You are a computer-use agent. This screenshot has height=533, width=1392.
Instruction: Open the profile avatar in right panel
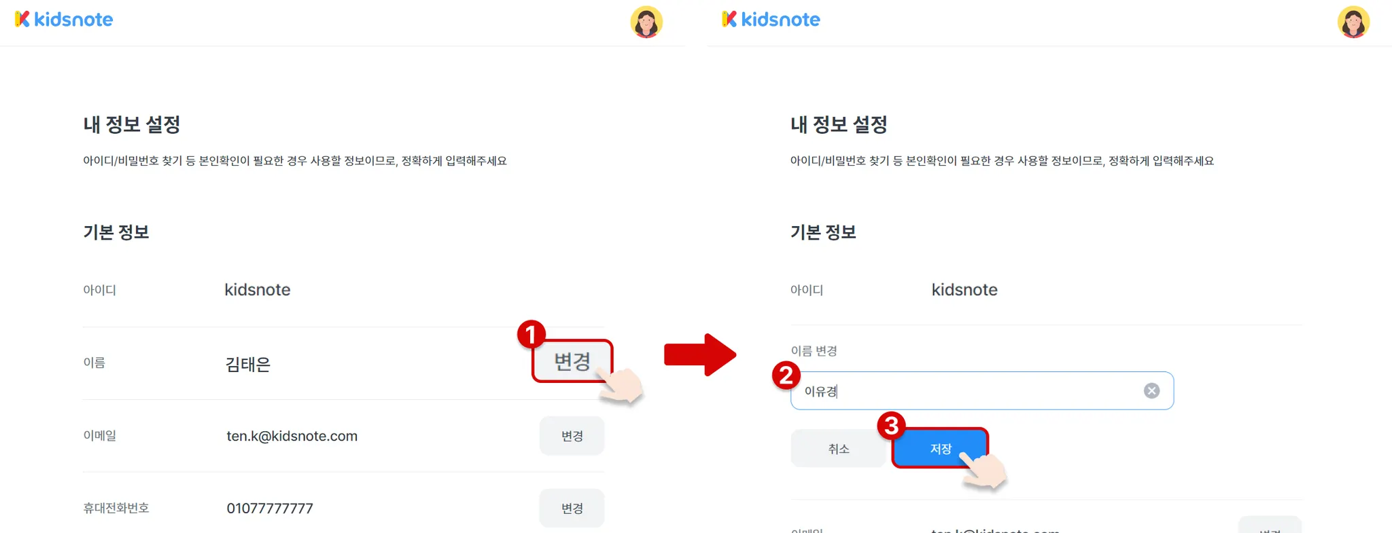coord(1353,22)
